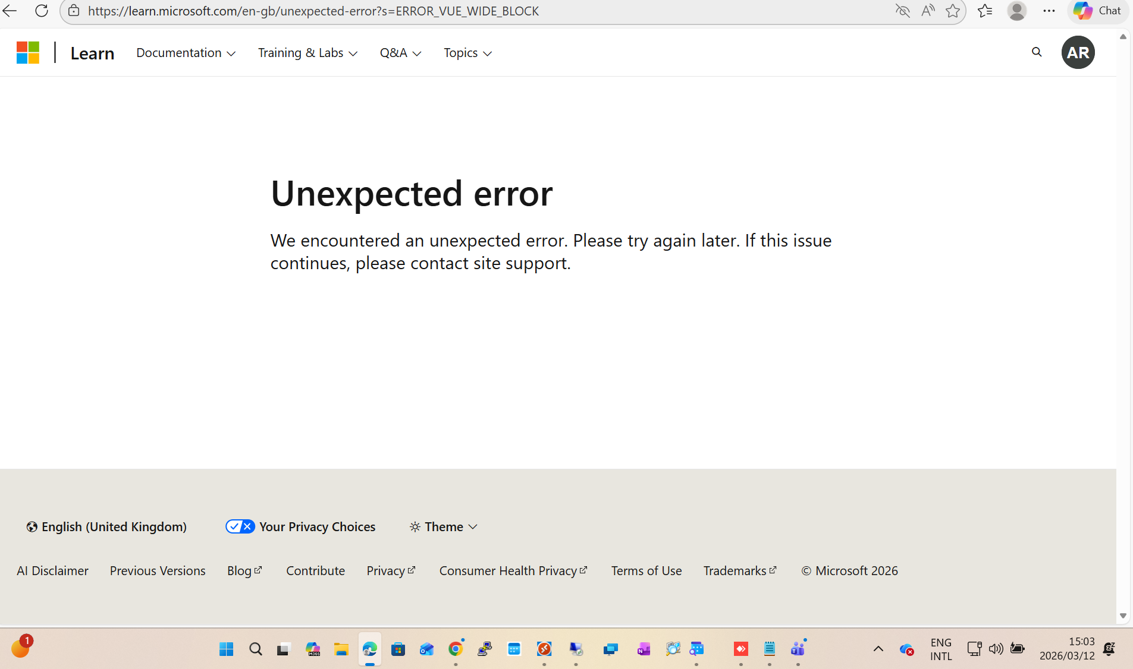The height and width of the screenshot is (669, 1133).
Task: Open the Blog footer link
Action: coord(244,571)
